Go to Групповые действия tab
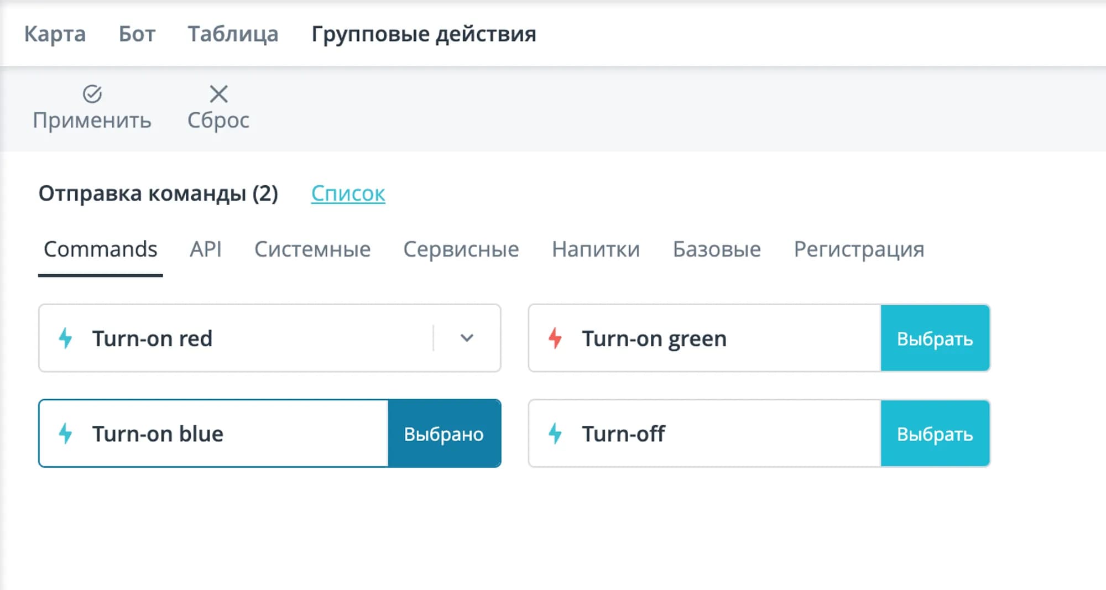The image size is (1106, 590). tap(424, 34)
